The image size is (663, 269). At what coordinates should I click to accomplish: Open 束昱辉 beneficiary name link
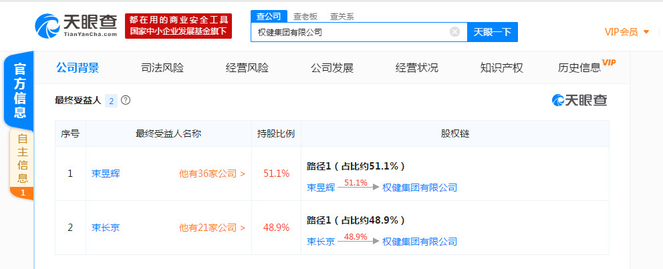(106, 174)
